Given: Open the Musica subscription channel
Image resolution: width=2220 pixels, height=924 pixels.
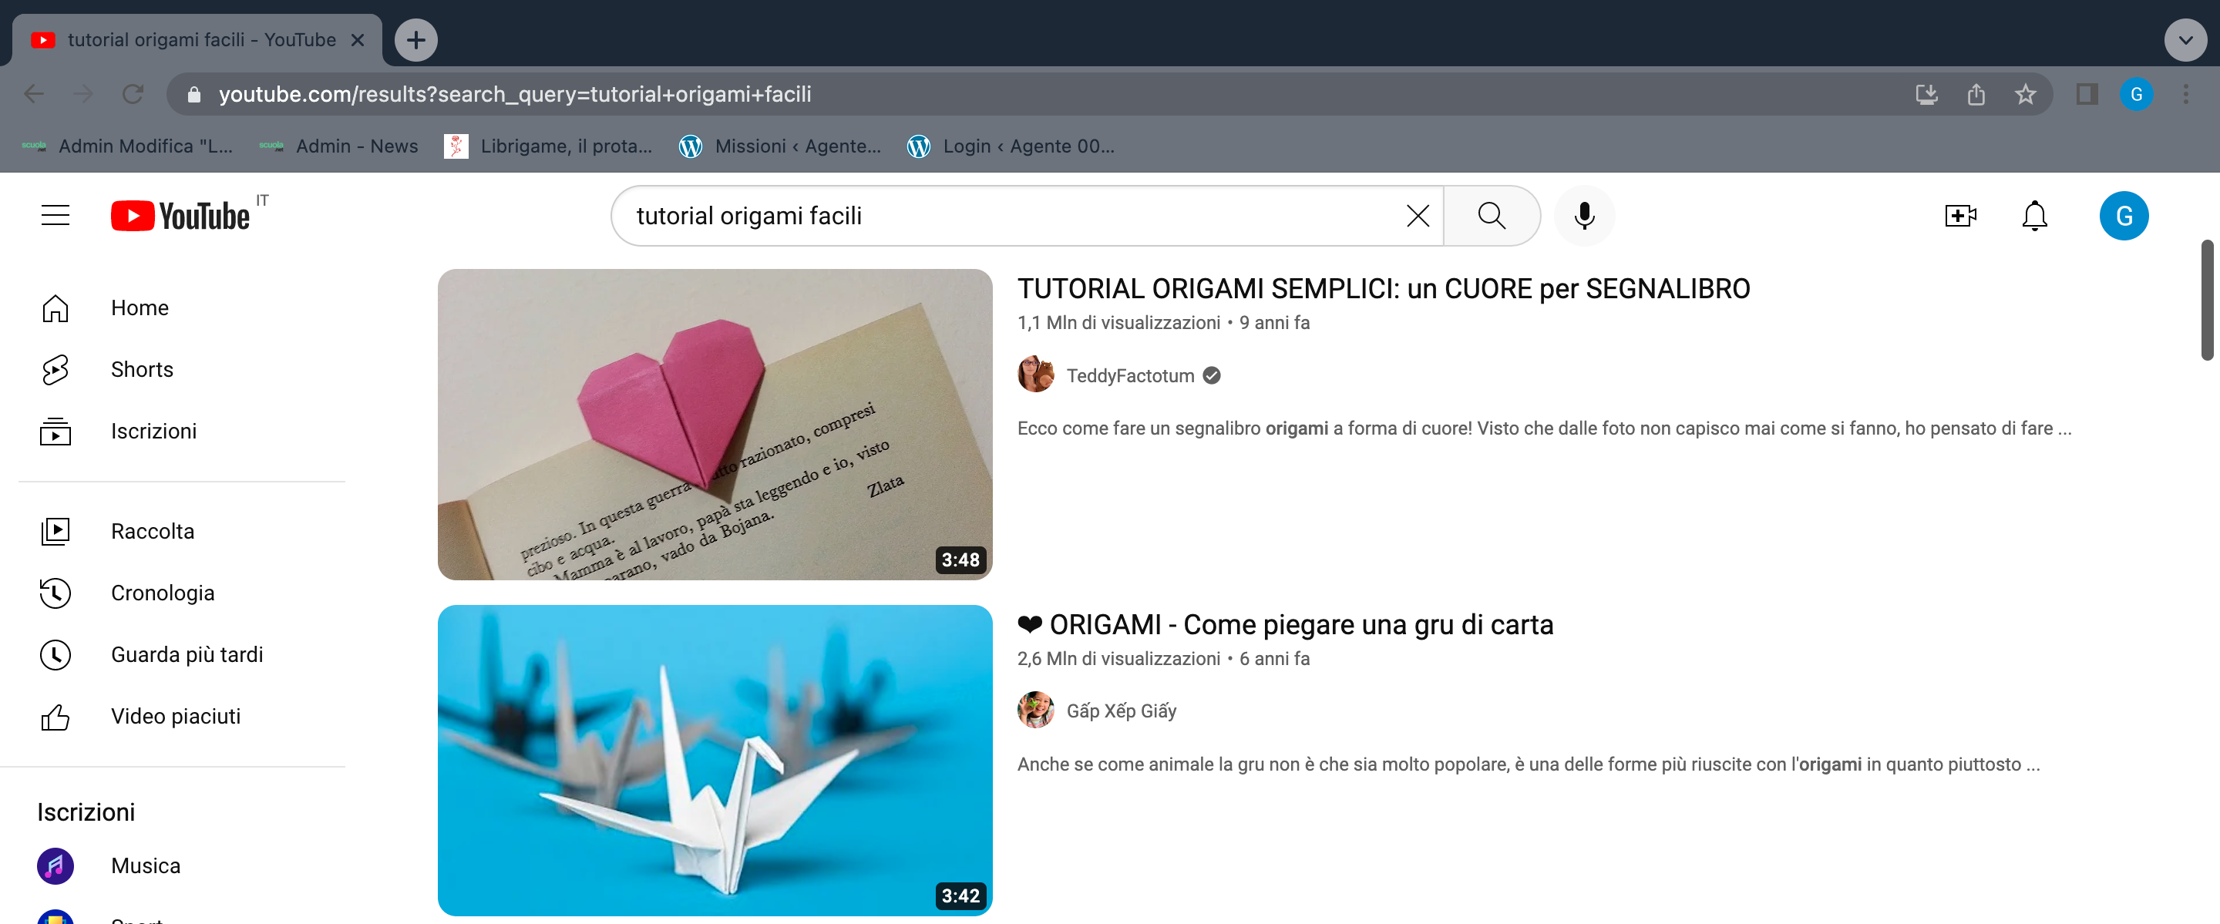Looking at the screenshot, I should pyautogui.click(x=181, y=865).
